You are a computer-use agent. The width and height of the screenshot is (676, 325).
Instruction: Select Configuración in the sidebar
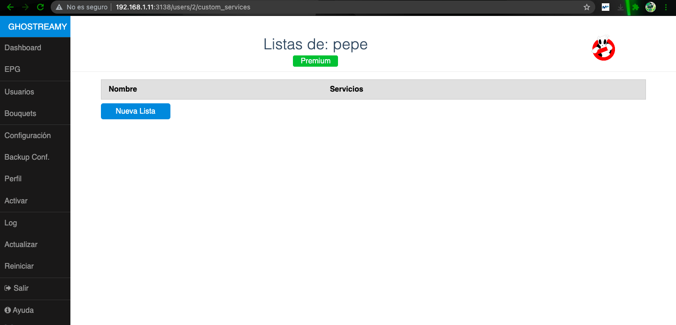[27, 136]
